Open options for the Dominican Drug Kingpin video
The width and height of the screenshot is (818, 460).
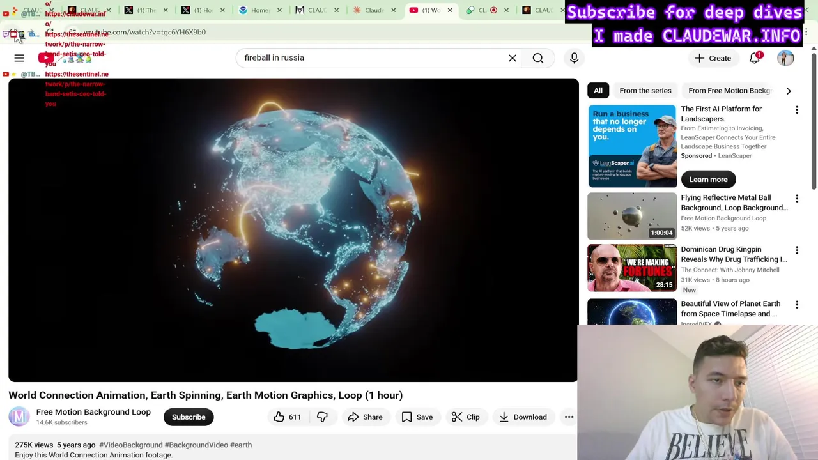point(797,251)
